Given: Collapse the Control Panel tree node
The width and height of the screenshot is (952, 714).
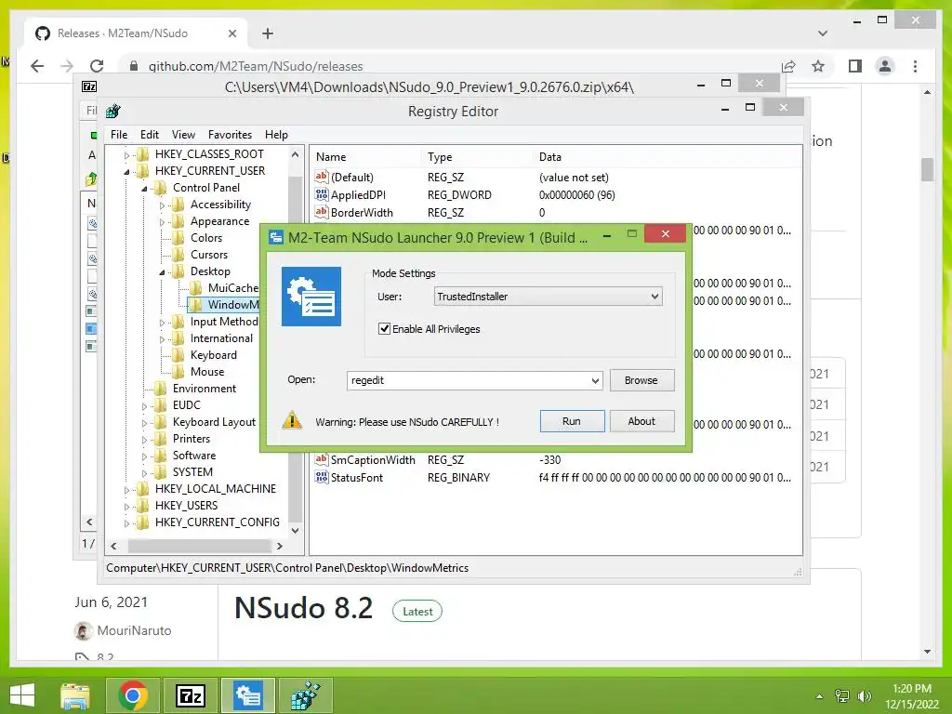Looking at the screenshot, I should tap(144, 188).
